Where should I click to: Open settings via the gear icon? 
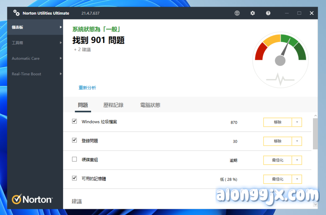pos(253,13)
